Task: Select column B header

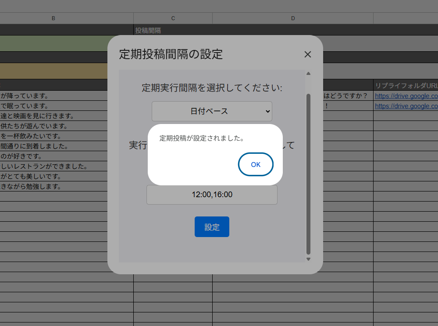Action: click(x=53, y=18)
